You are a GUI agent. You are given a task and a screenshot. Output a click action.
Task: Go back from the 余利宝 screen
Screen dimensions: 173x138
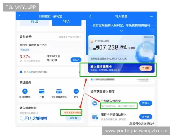pyautogui.click(x=20, y=16)
